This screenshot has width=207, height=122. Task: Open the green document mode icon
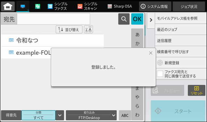tap(38, 6)
